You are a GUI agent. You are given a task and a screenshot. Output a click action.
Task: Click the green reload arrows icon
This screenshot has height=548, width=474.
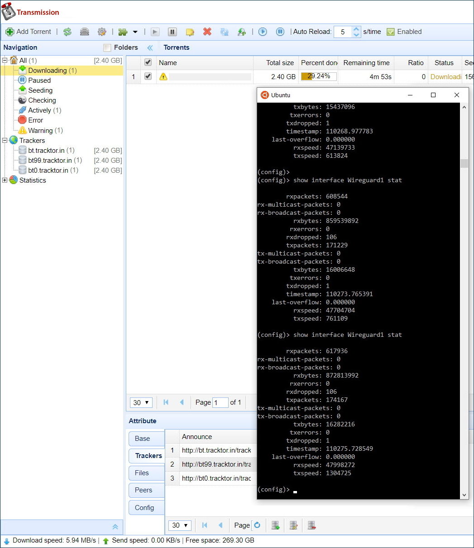pos(67,32)
